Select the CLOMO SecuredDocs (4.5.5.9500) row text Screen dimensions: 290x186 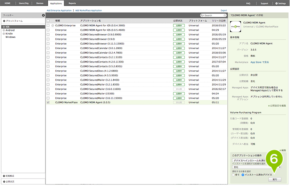point(99,75)
